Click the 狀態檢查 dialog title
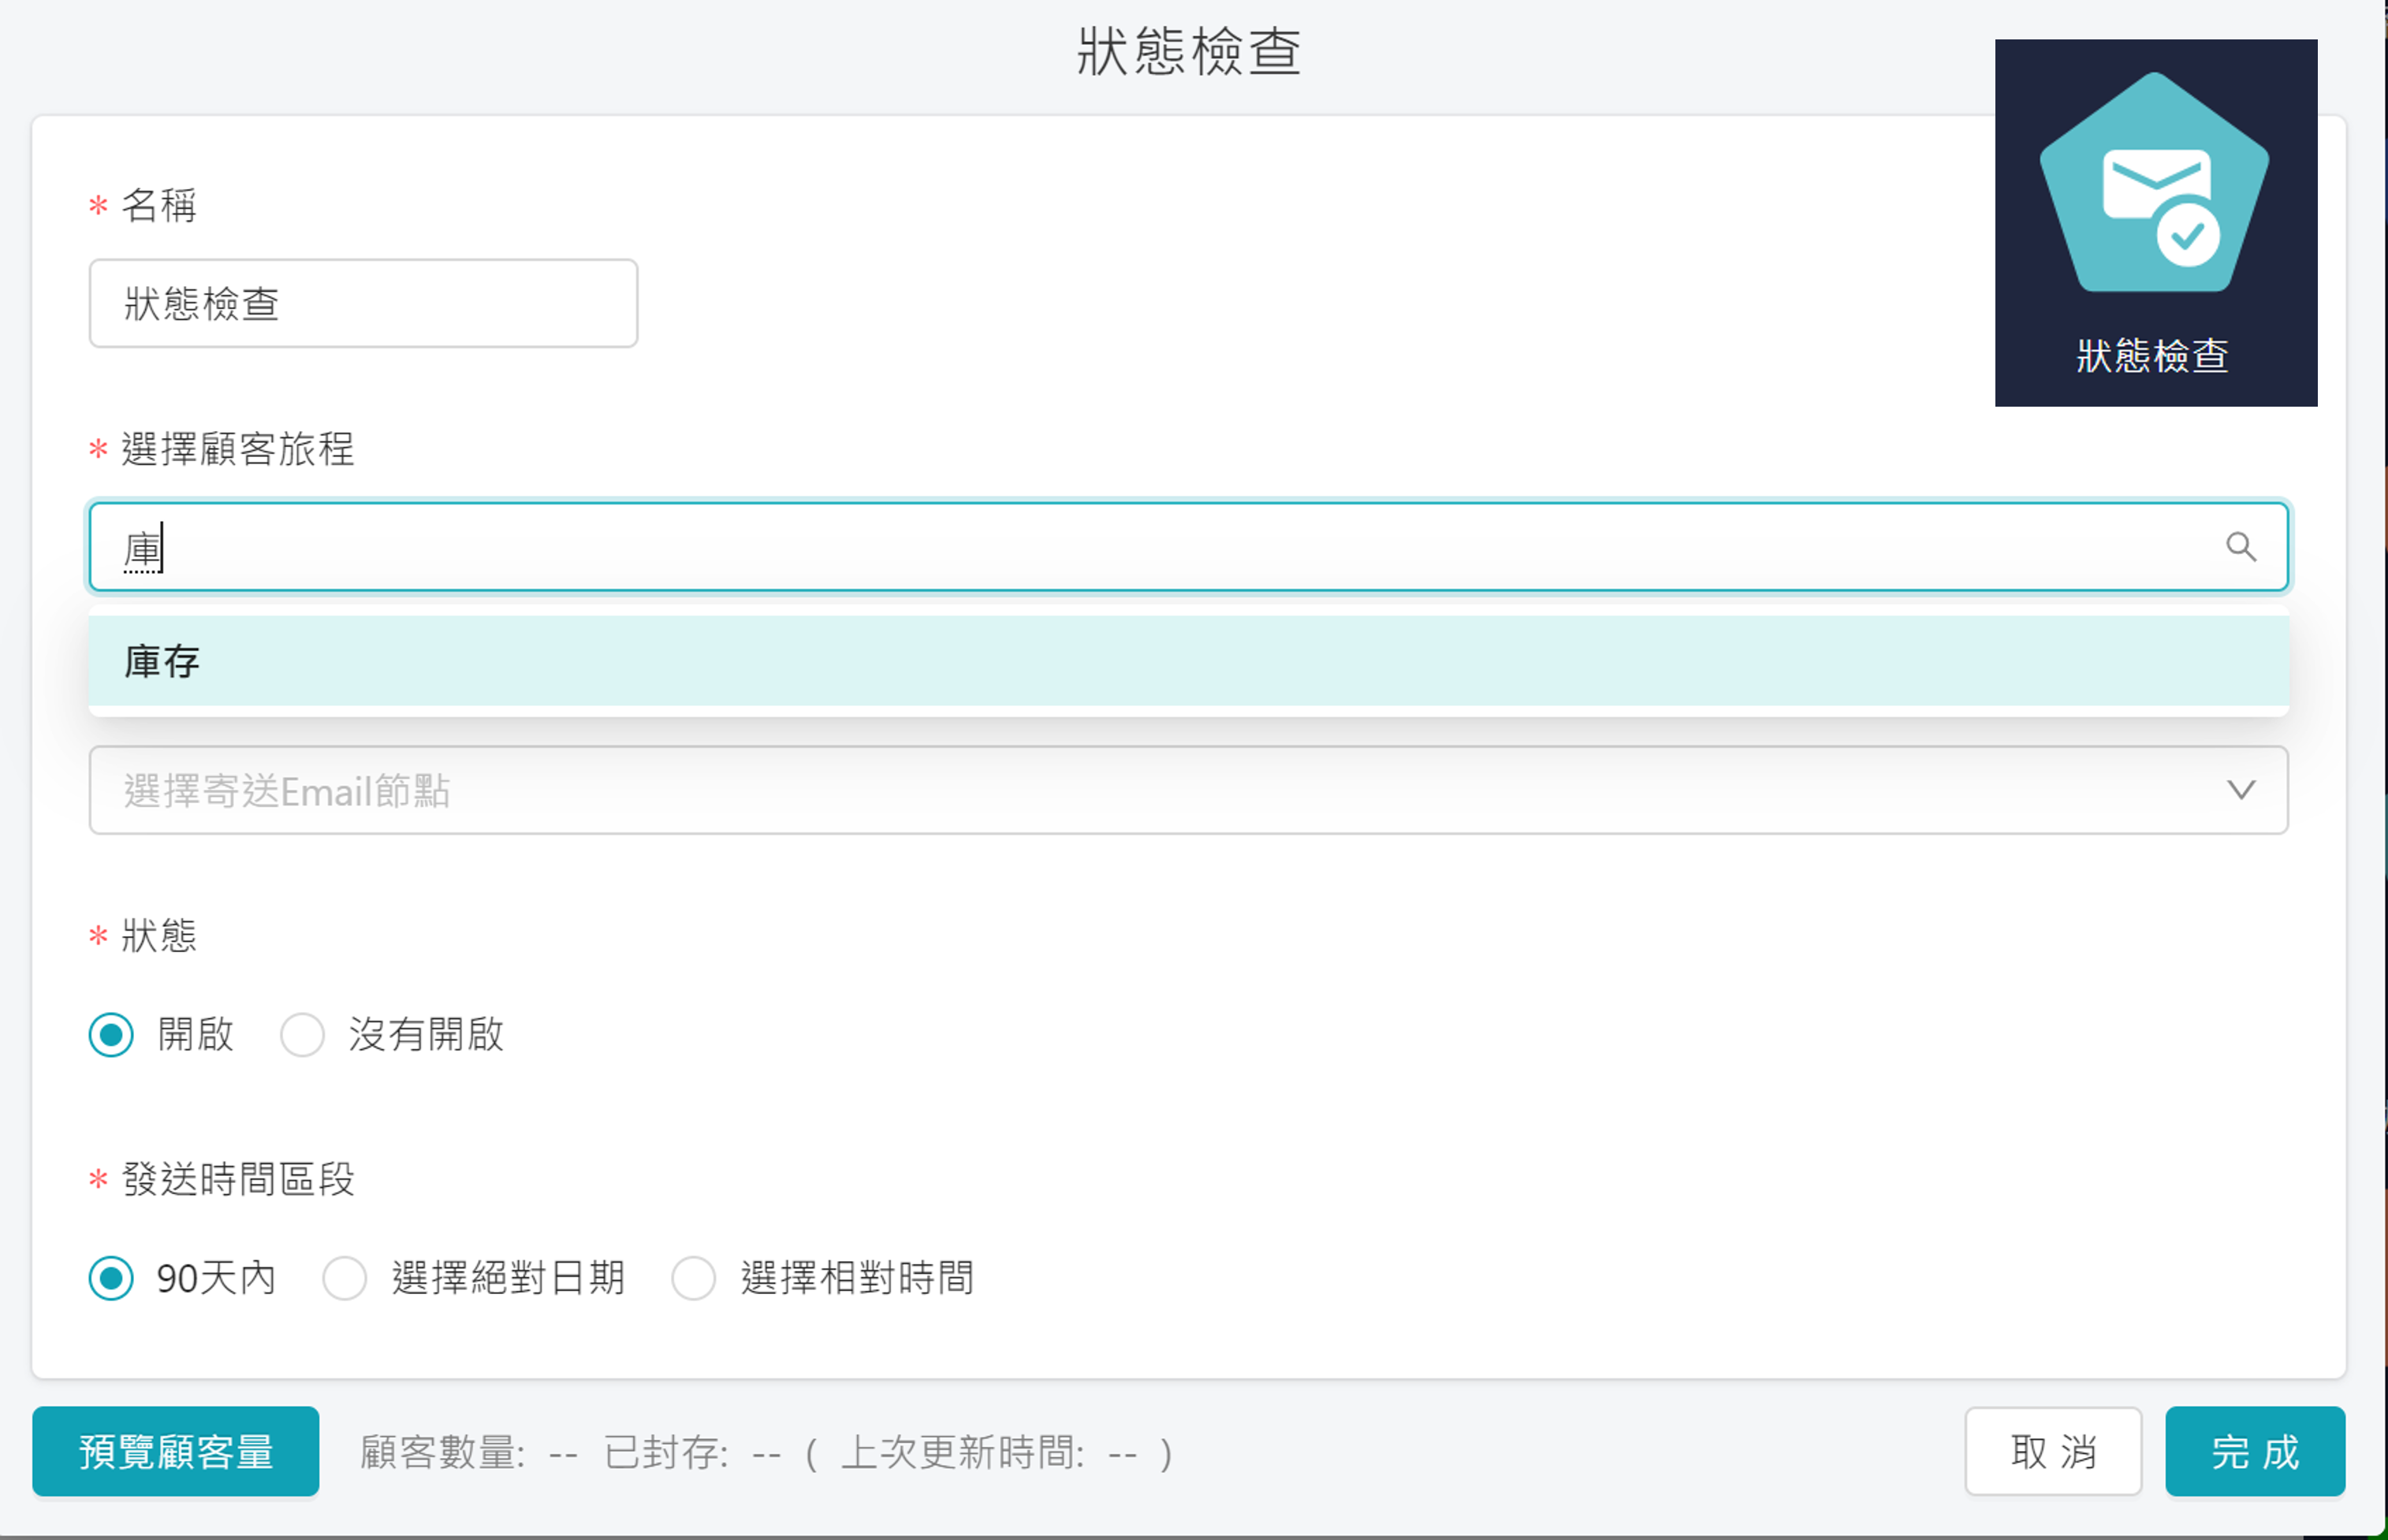This screenshot has width=2388, height=1540. [x=1190, y=48]
